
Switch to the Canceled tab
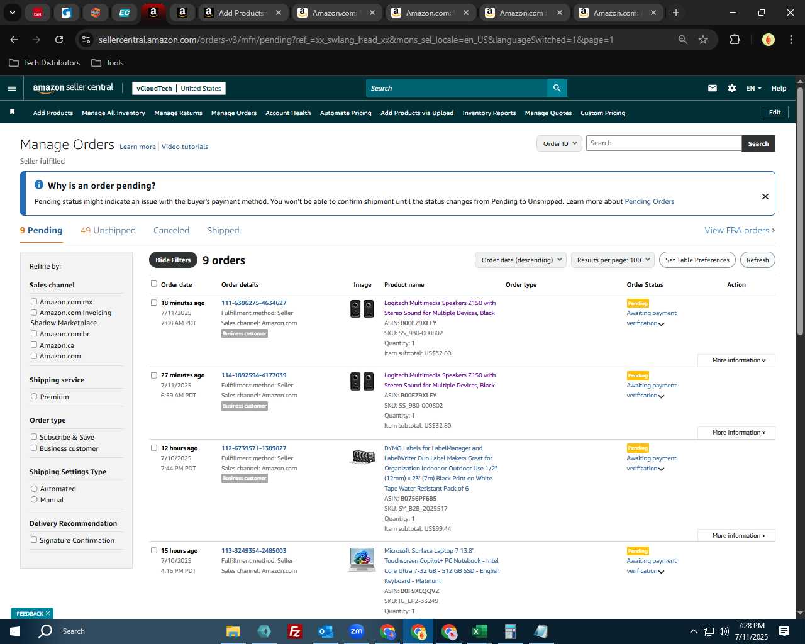tap(171, 230)
